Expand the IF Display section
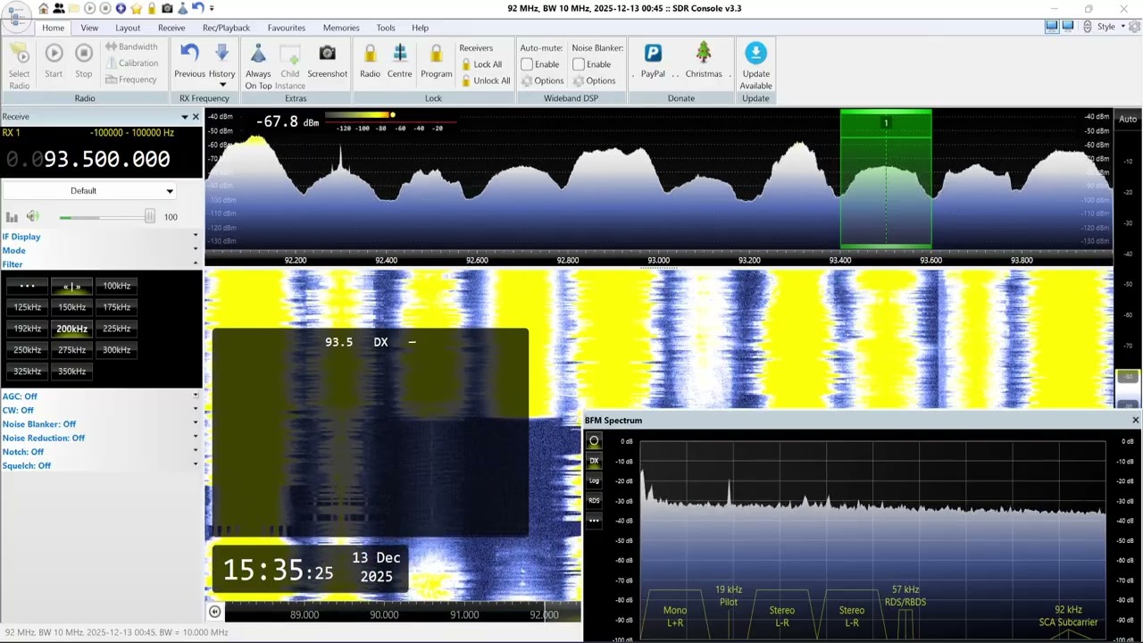 tap(100, 237)
